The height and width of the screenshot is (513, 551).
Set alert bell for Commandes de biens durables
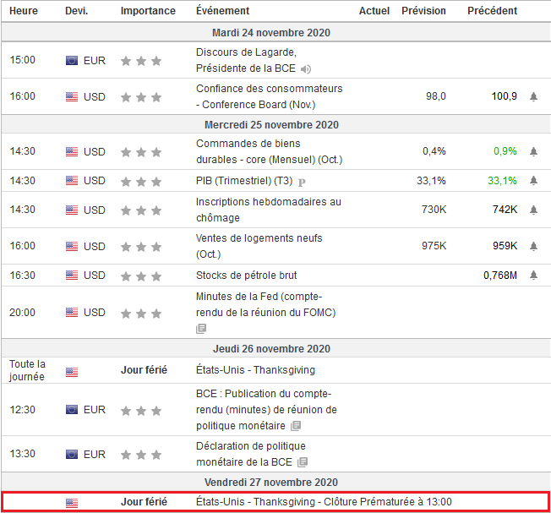(533, 151)
